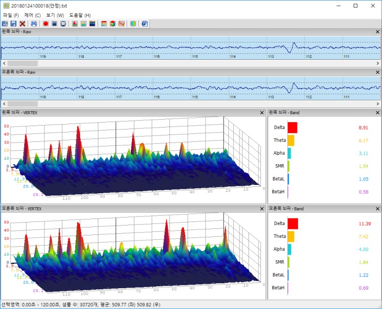
Task: Start recording with the red circle button
Action: (x=45, y=24)
